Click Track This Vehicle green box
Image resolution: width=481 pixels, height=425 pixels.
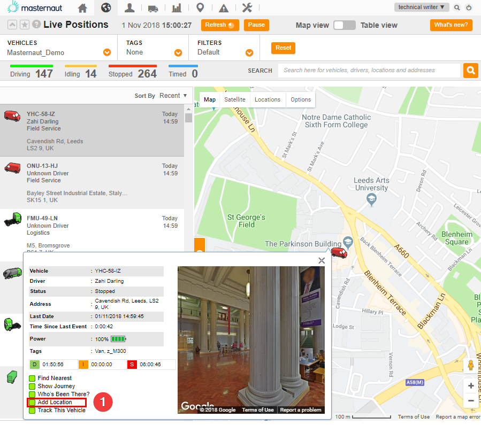coord(32,410)
